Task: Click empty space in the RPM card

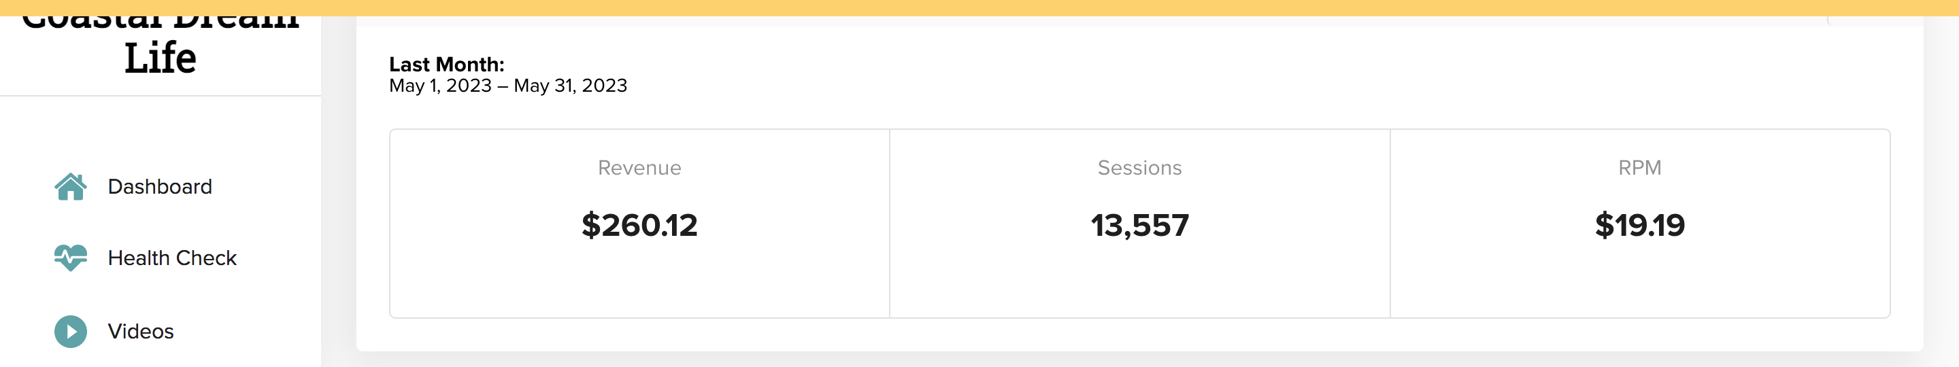Action: click(1639, 281)
